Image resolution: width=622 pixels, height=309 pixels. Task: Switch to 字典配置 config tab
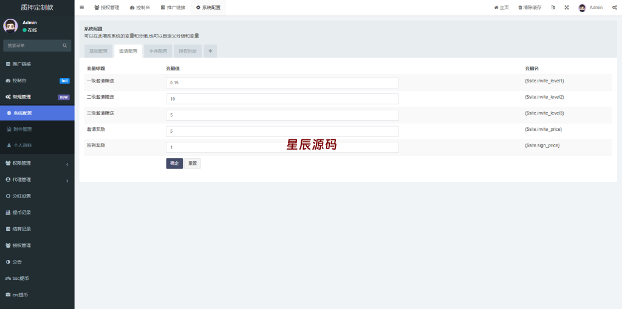click(158, 51)
